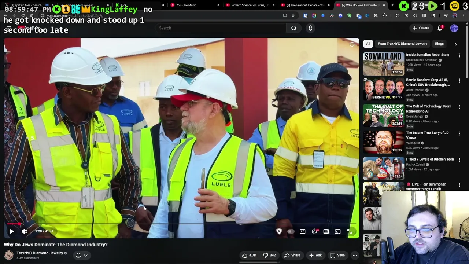Open options for 7 Levels of Kitchen Tech
Viewport: 469px width, 264px height.
[x=459, y=159]
